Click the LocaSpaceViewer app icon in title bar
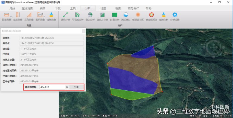This screenshot has width=233, height=118. click(3, 2)
